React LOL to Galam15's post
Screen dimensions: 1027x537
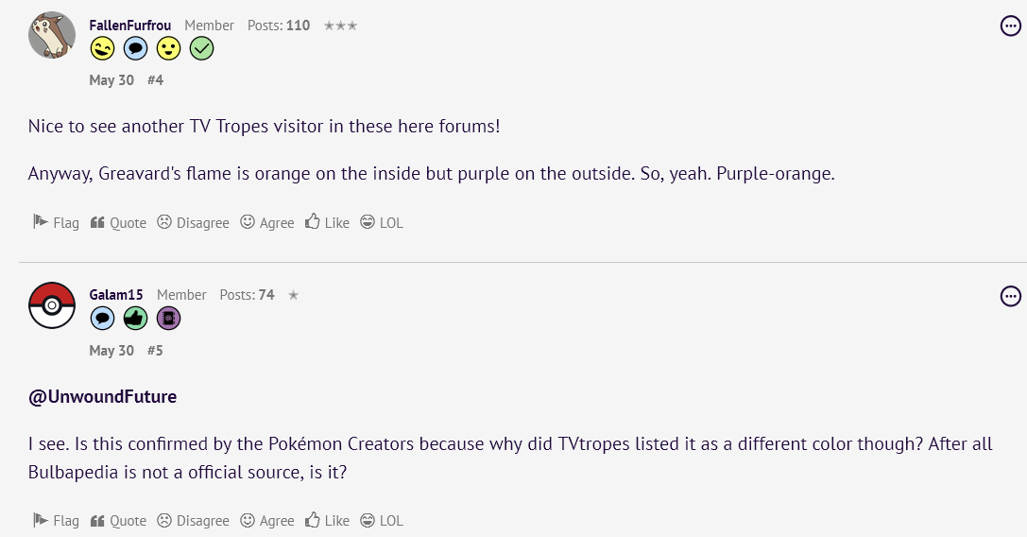point(382,520)
